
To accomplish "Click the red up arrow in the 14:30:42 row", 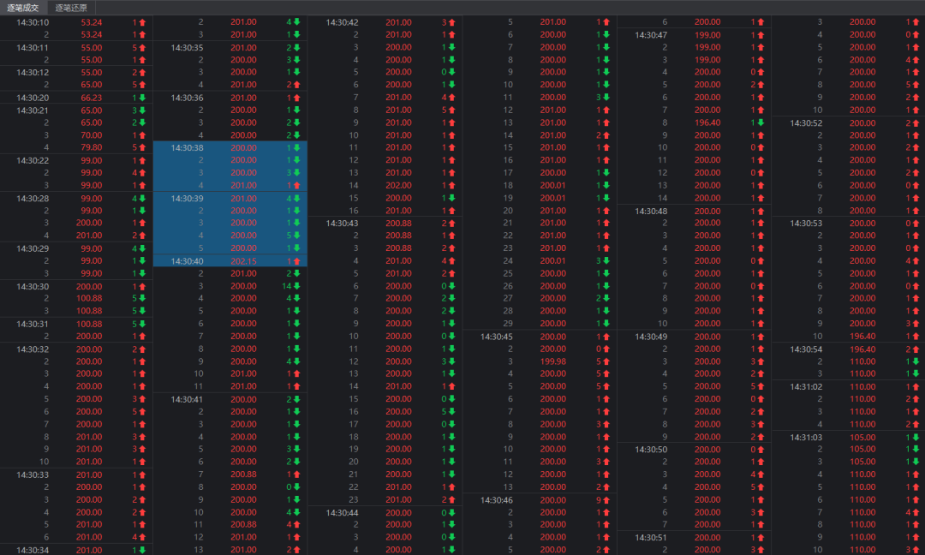I will (451, 22).
